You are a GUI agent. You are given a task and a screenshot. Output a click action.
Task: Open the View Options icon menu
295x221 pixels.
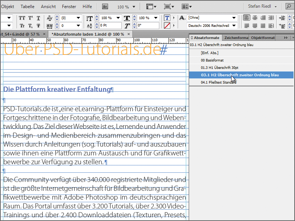pyautogui.click(x=151, y=7)
